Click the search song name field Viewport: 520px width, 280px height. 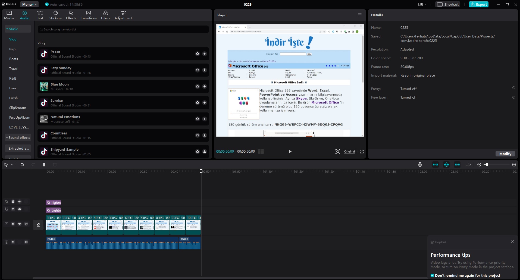tap(123, 29)
